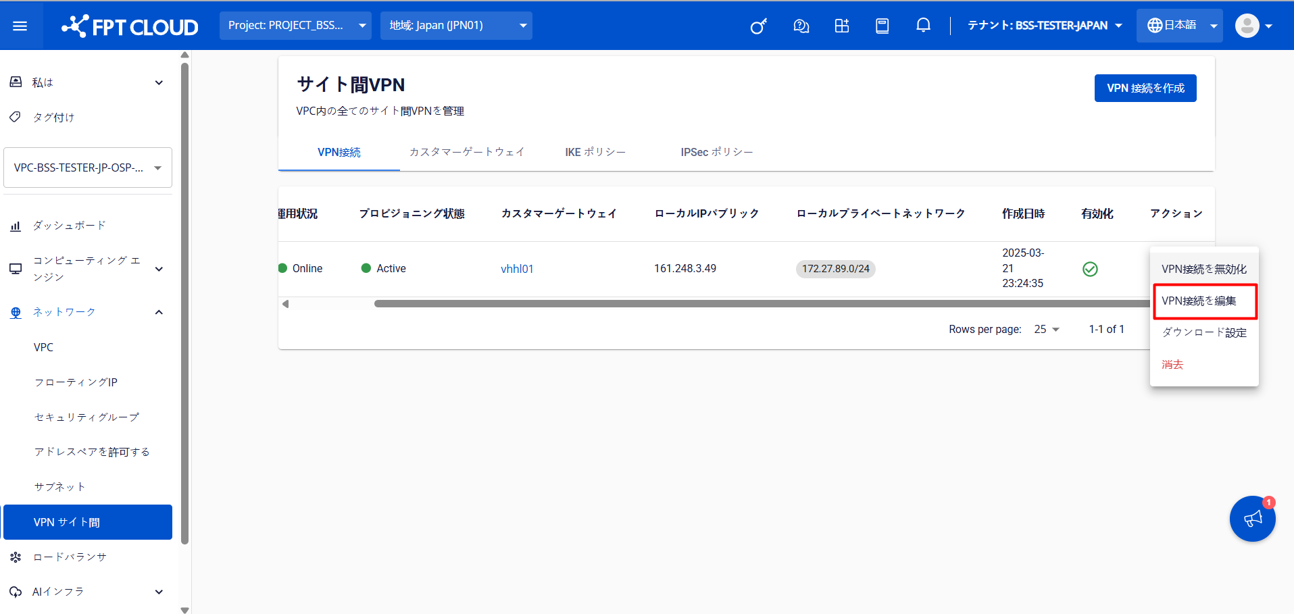Screen dimensions: 1294x614
Task: Open Rows per page 25 dropdown
Action: (x=1047, y=329)
